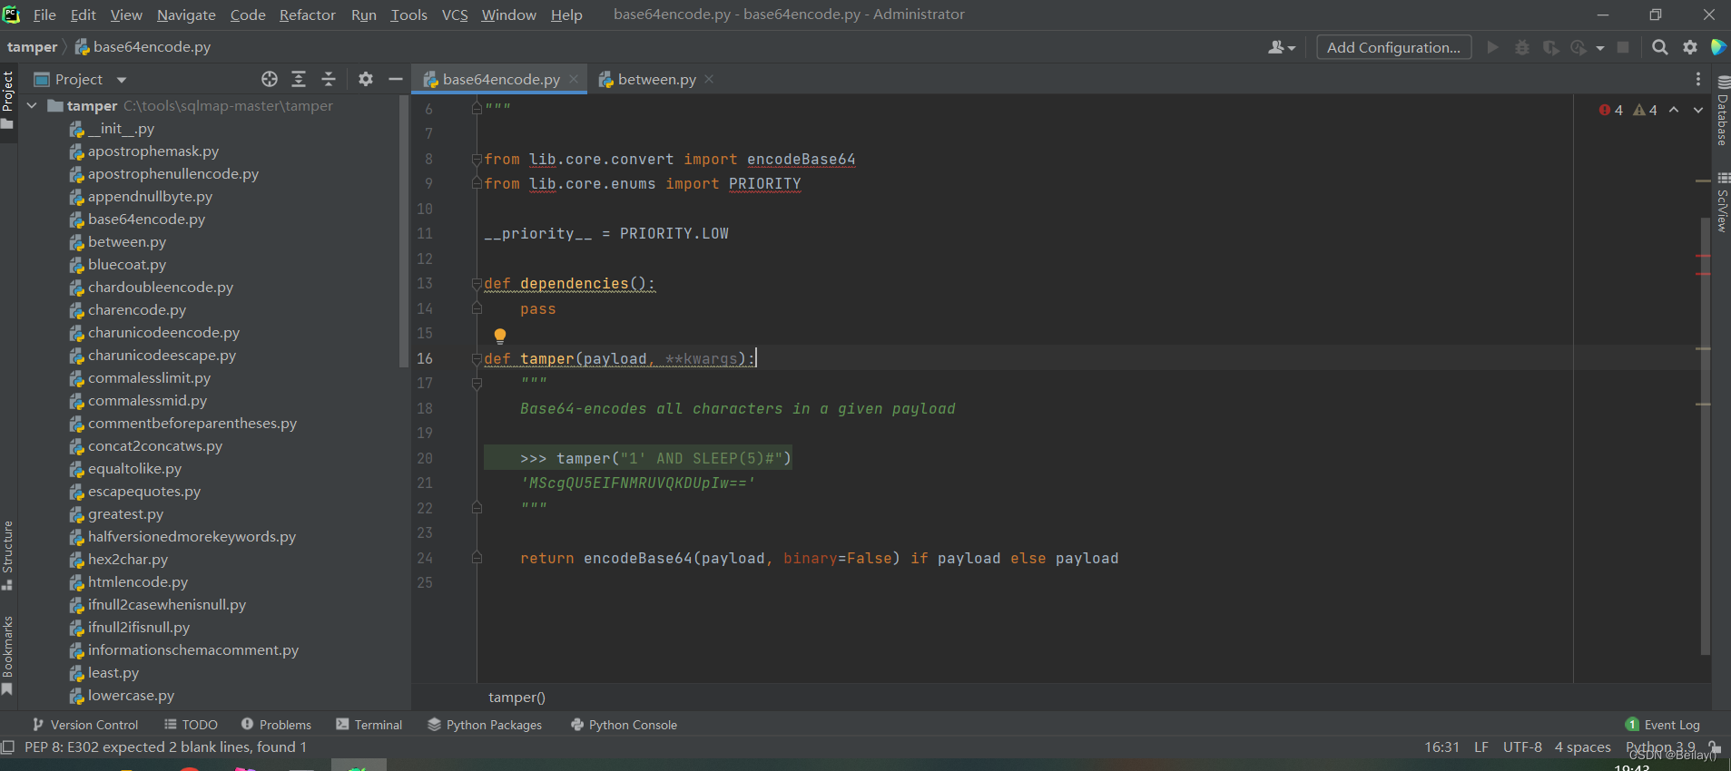Click Run with Coverage icon
Viewport: 1731px width, 771px height.
pos(1551,47)
